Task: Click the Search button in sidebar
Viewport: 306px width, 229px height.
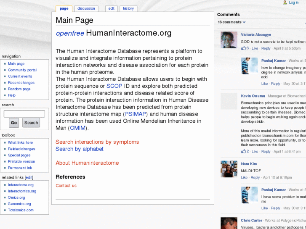Action: tap(31, 123)
